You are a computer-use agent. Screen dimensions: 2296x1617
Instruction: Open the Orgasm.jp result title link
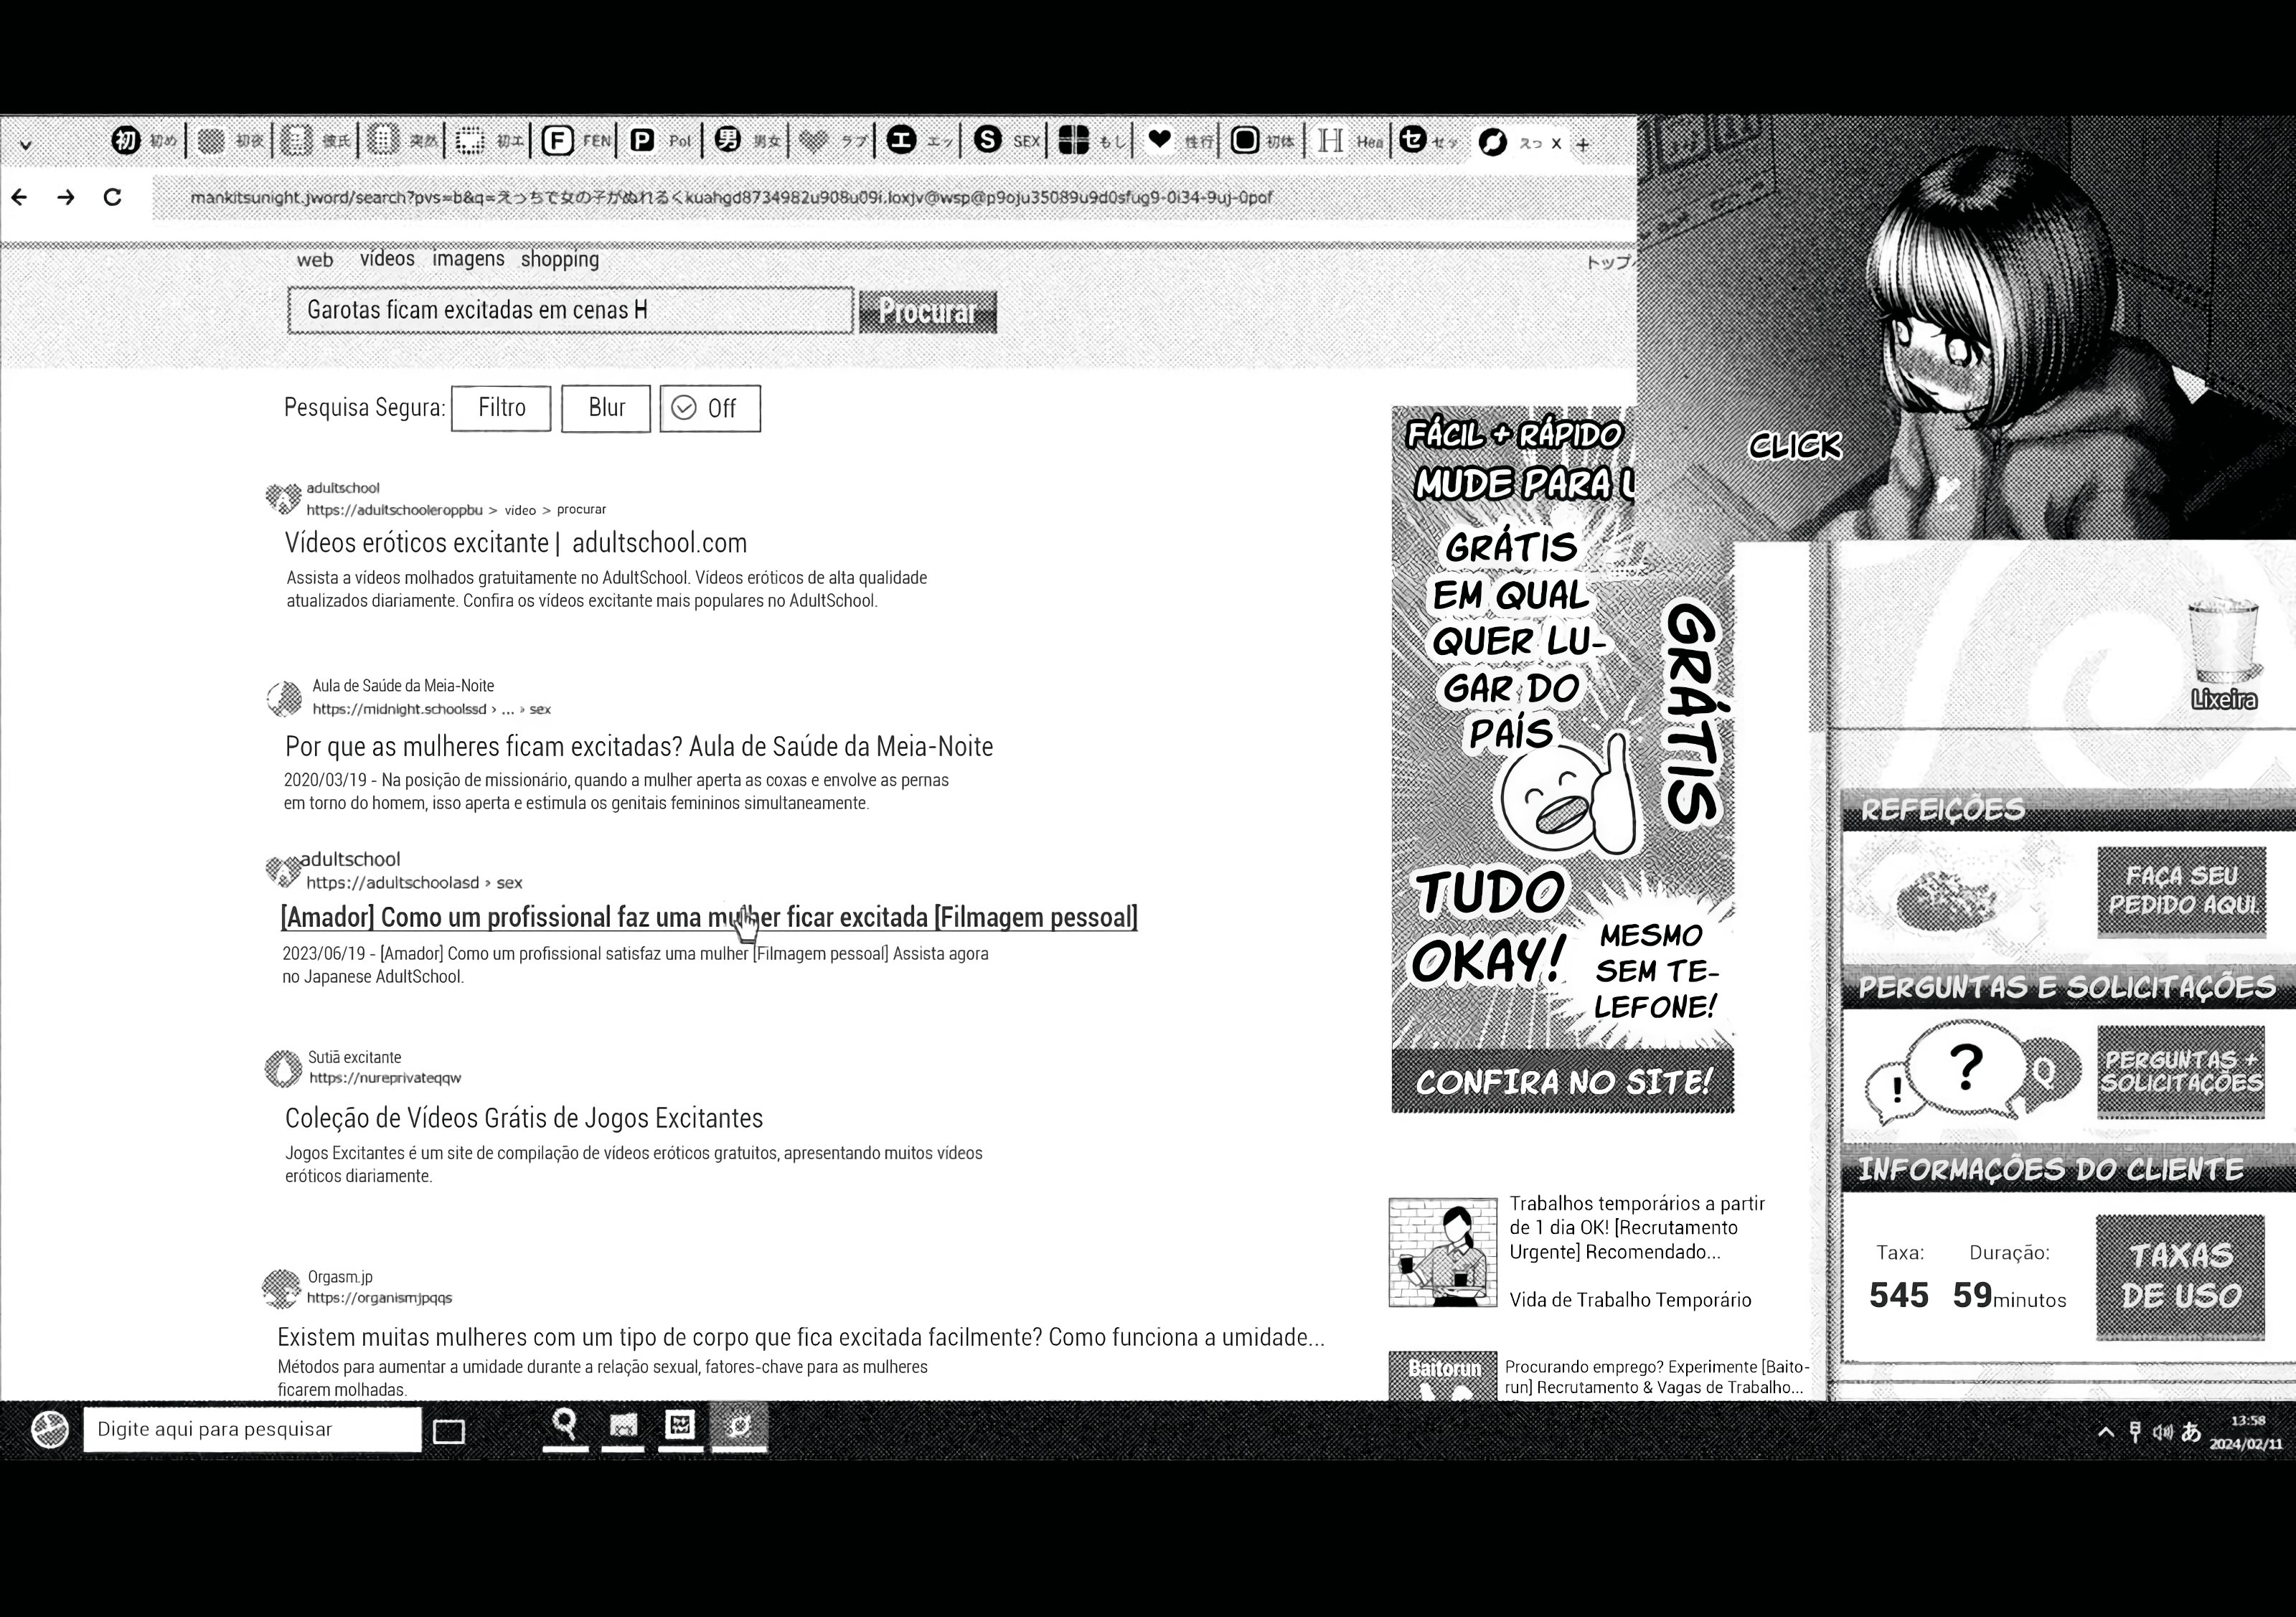coord(801,1337)
